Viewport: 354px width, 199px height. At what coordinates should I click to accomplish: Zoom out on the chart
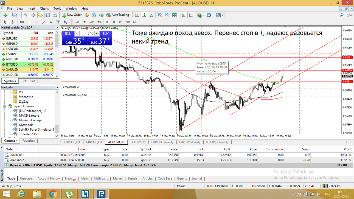(x=167, y=15)
